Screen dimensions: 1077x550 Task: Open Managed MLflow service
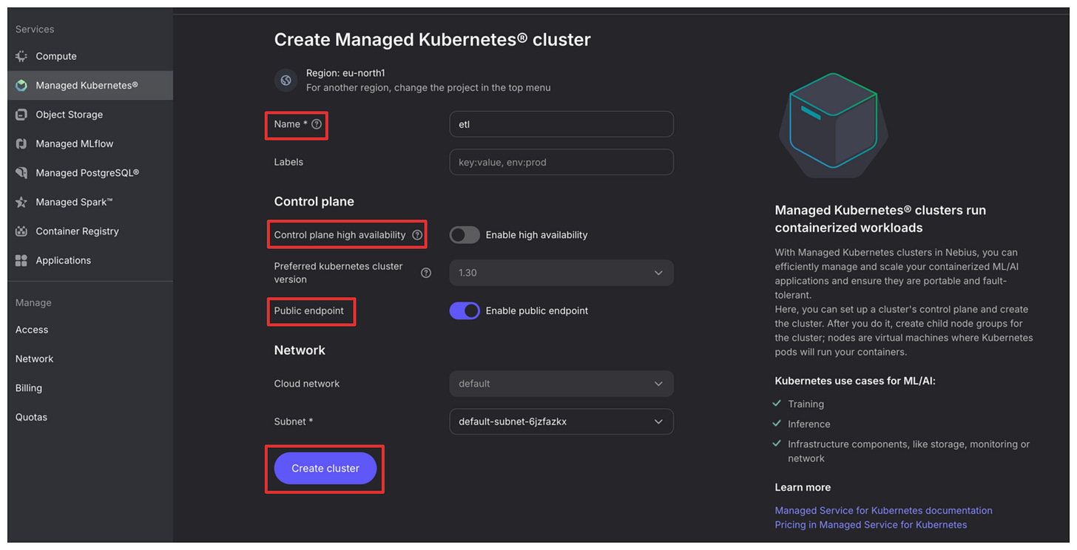click(90, 144)
